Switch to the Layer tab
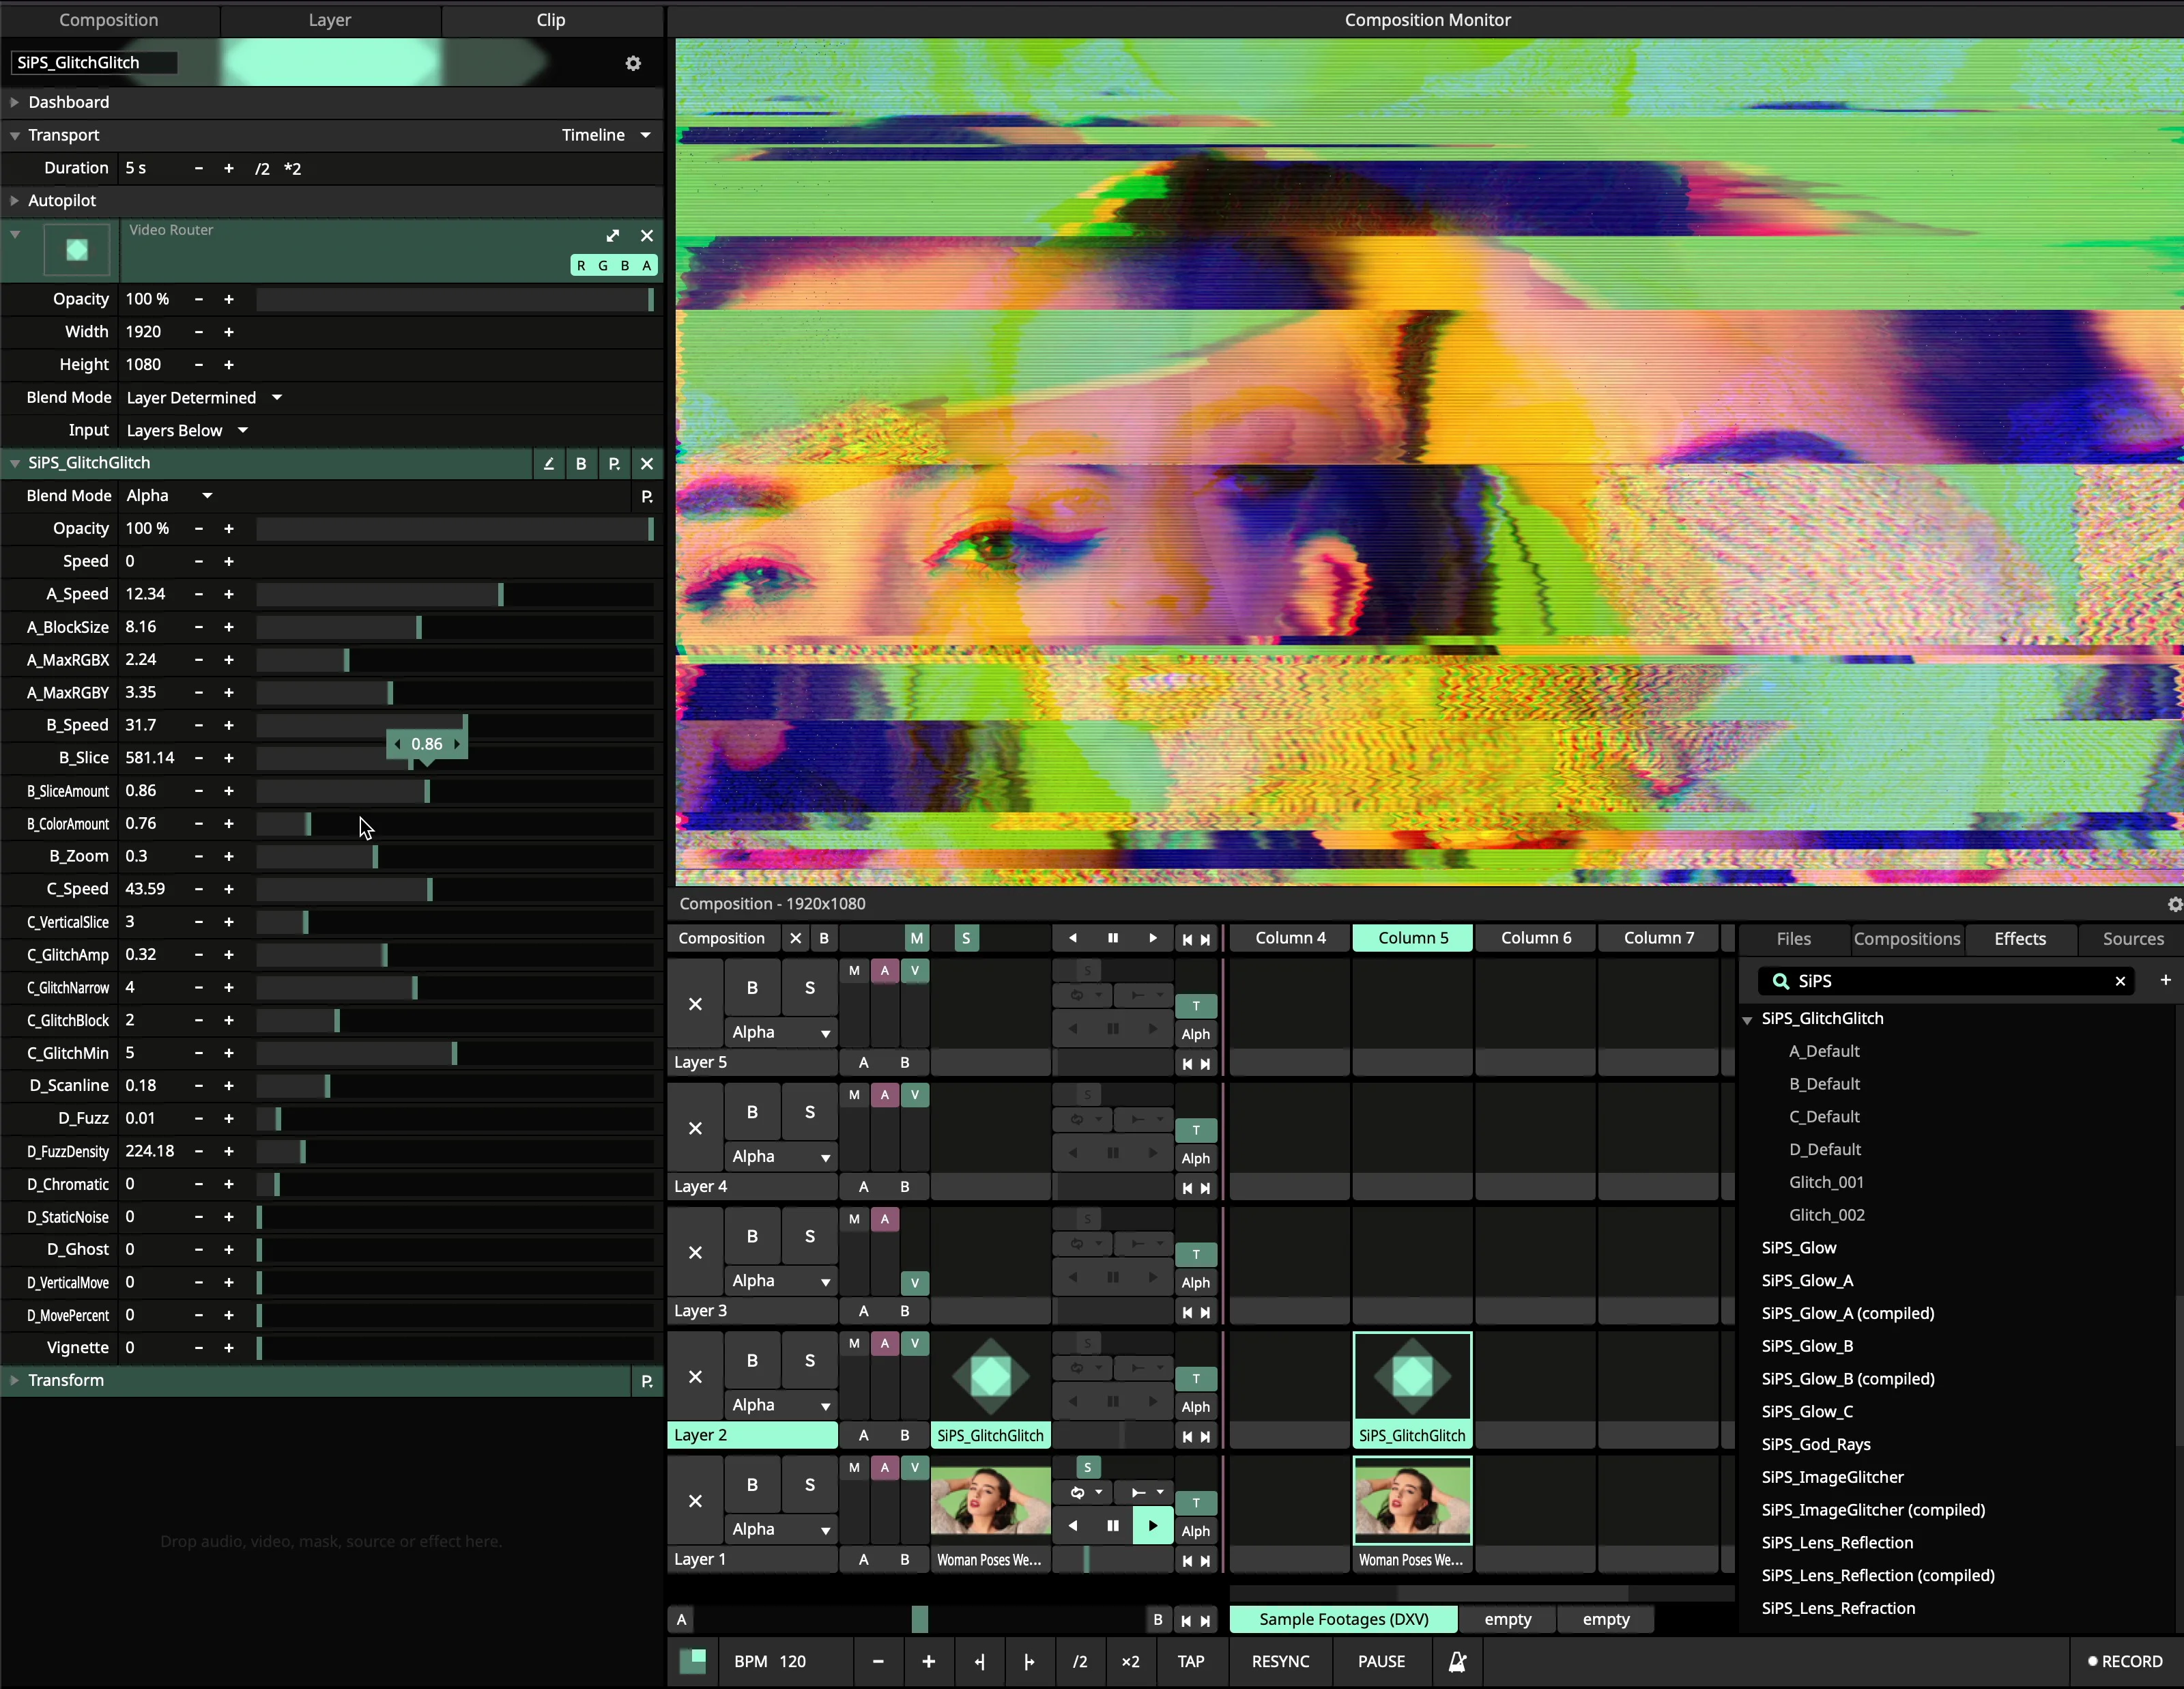Screen dimensions: 2184x1689 click(330, 20)
